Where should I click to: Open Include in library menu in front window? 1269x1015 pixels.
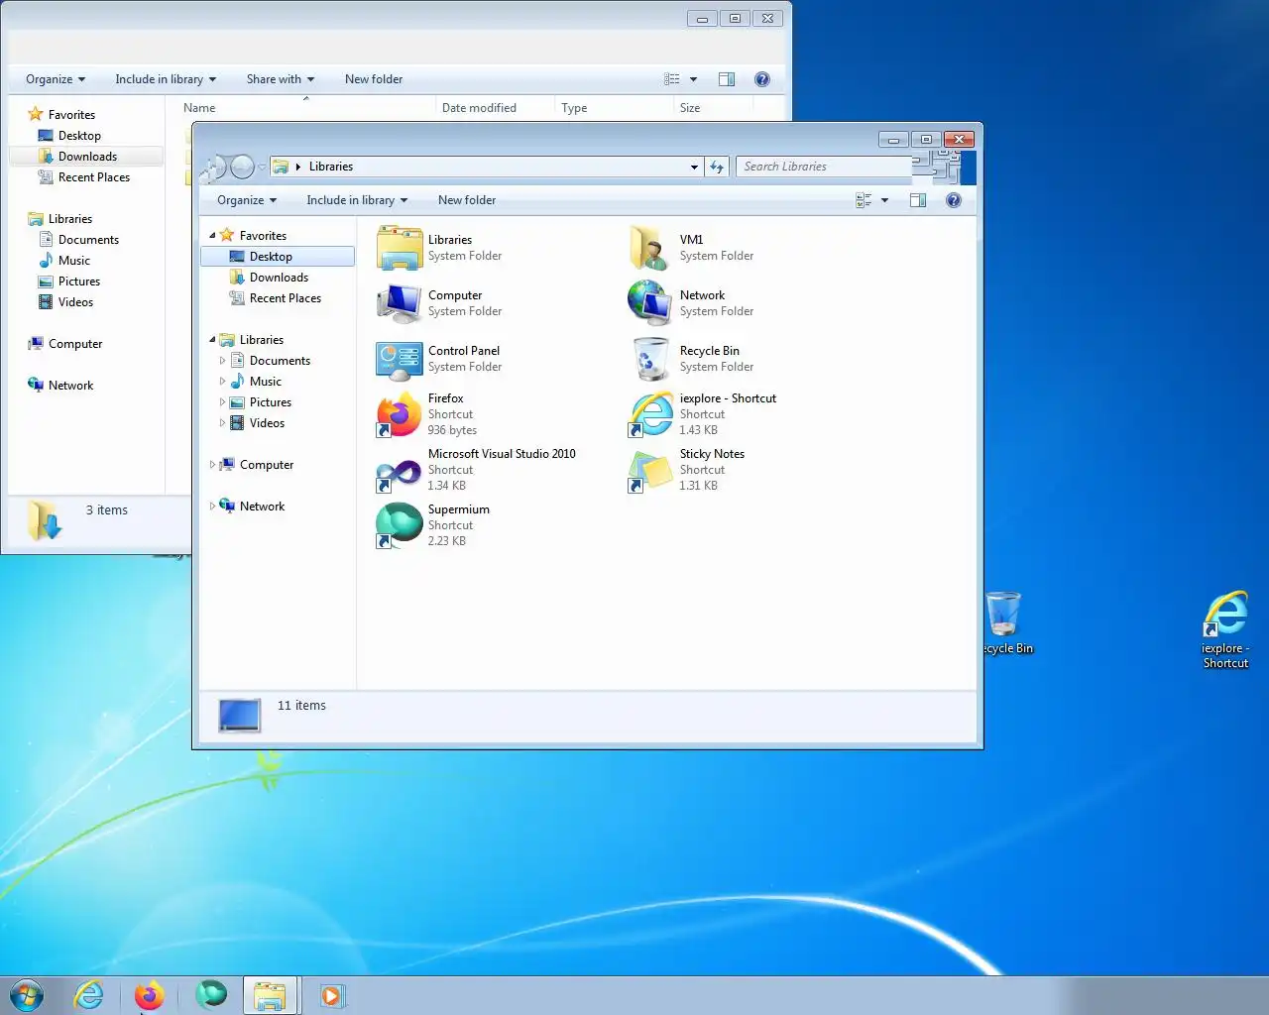pos(357,200)
